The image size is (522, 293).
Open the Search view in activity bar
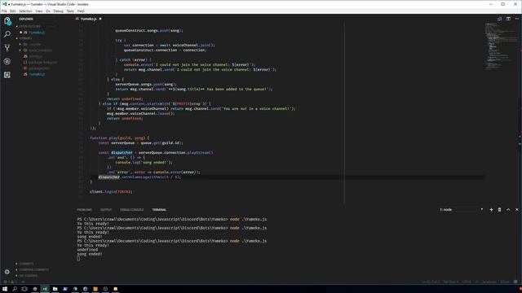point(7,34)
